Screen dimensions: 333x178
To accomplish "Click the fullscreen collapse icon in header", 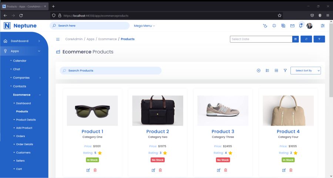I will point(274,26).
